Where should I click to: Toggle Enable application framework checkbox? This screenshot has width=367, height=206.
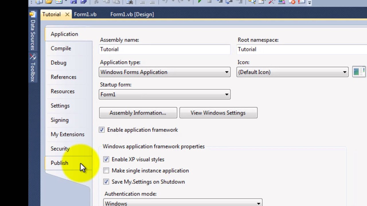(x=102, y=130)
